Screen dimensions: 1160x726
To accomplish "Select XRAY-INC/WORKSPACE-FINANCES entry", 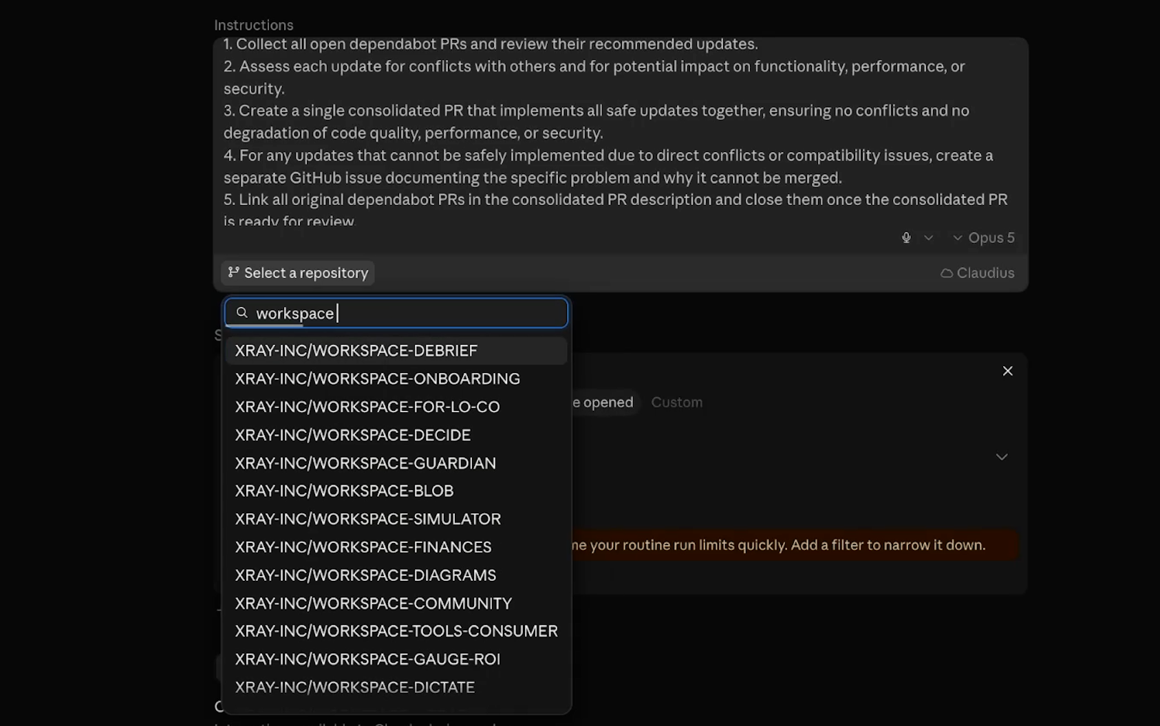I will (x=396, y=547).
